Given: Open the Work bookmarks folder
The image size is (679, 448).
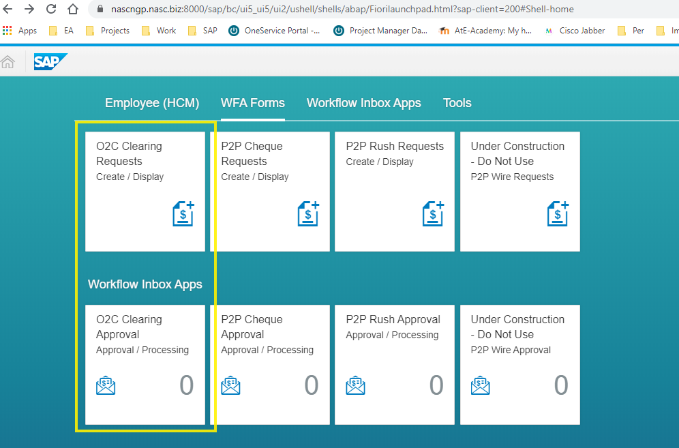Looking at the screenshot, I should [159, 30].
